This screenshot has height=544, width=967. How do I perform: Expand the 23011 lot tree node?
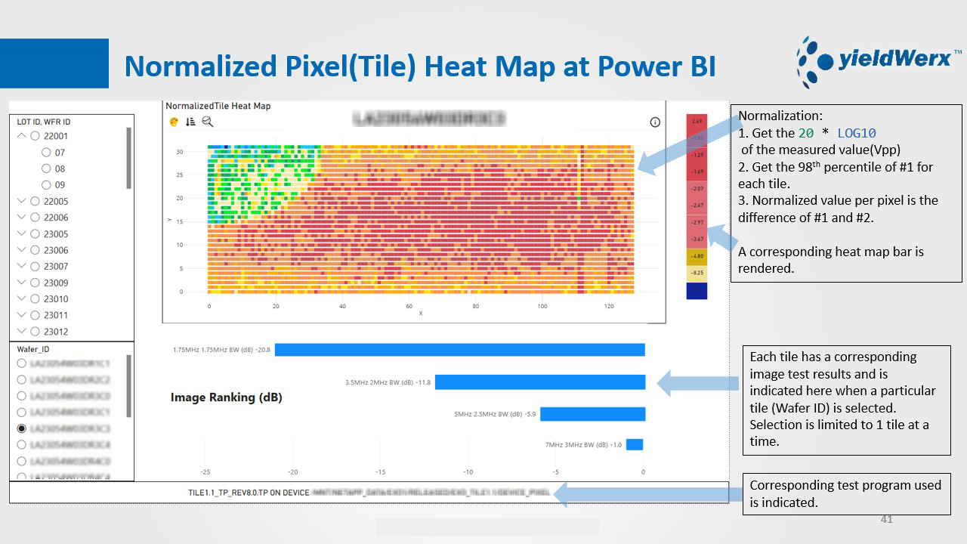coord(21,315)
